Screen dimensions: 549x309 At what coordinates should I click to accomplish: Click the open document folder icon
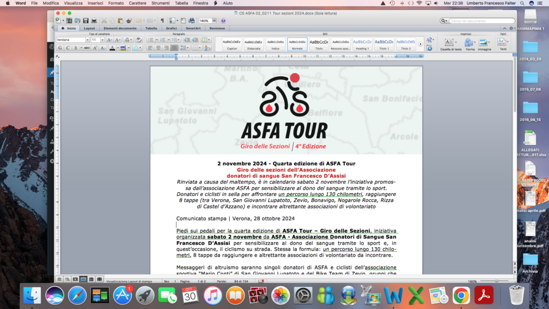(x=77, y=21)
